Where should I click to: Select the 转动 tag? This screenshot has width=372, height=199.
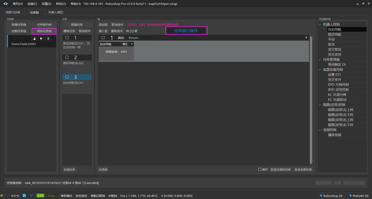331,44
